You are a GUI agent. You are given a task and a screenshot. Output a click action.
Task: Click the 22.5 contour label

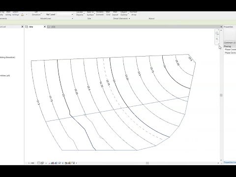88,88
